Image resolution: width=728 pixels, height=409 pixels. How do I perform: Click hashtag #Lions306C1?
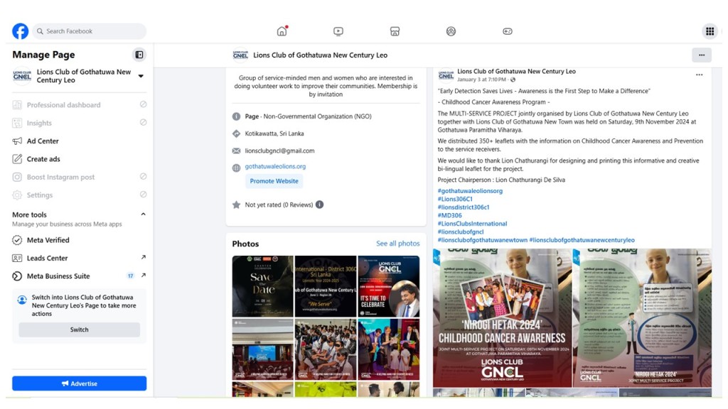point(455,199)
